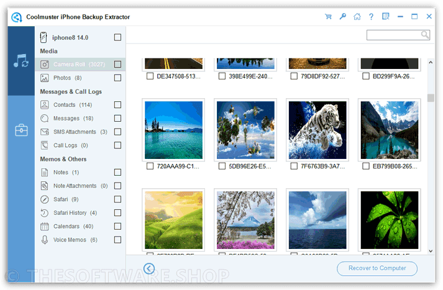Click the Voice Memos microphone icon
The width and height of the screenshot is (443, 290).
coord(44,240)
